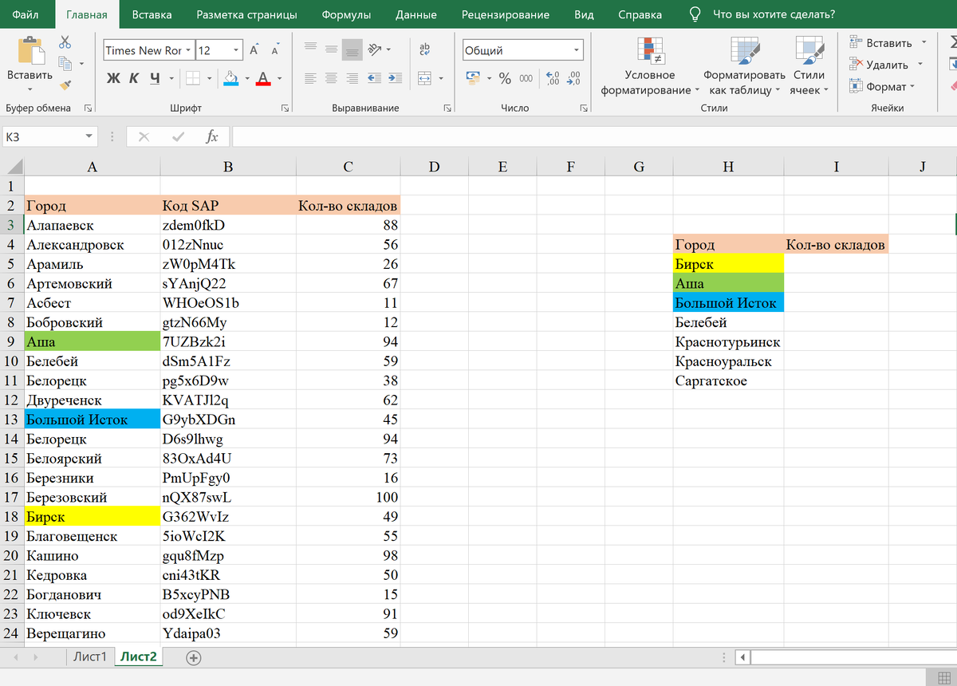Expand the Name Box dropdown arrow
957x686 pixels.
tap(89, 137)
